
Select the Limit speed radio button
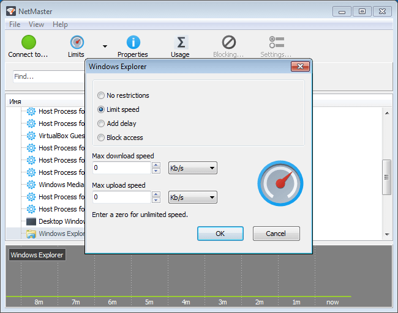click(101, 109)
